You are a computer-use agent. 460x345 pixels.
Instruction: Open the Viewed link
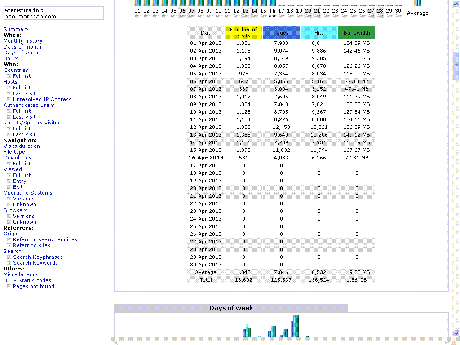point(13,169)
